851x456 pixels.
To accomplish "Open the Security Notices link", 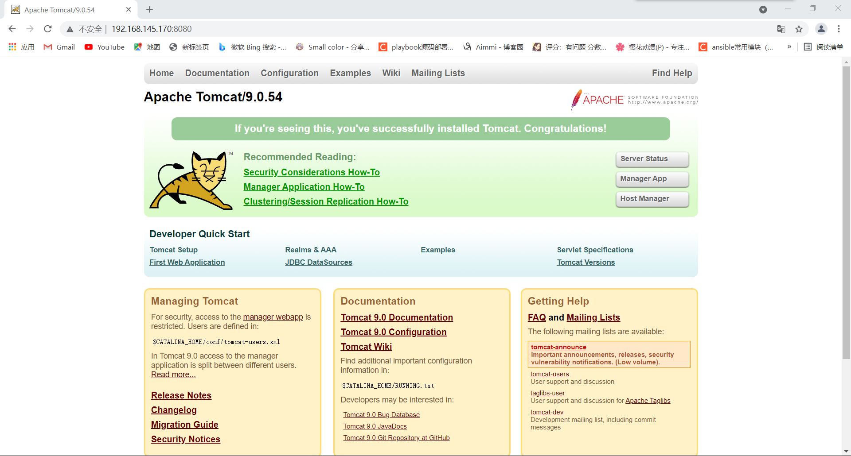I will [186, 439].
